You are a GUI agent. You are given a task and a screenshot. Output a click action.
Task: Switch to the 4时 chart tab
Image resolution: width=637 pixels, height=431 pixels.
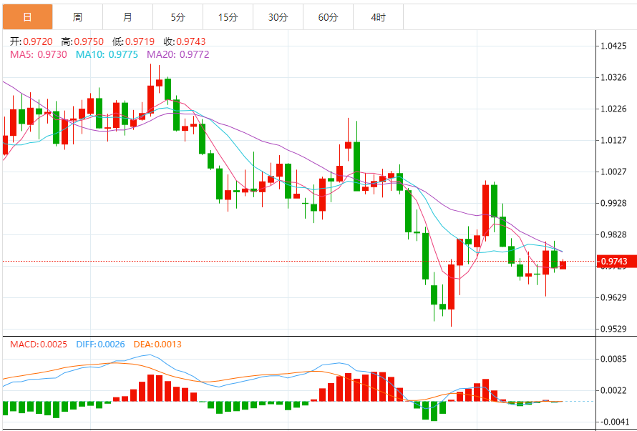click(379, 16)
